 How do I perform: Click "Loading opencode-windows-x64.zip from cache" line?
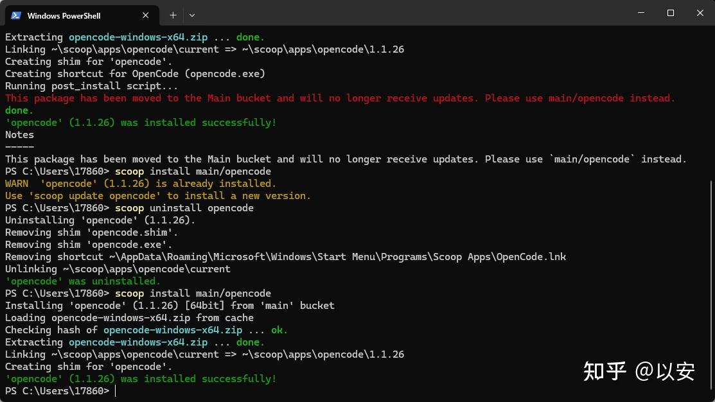(x=130, y=318)
